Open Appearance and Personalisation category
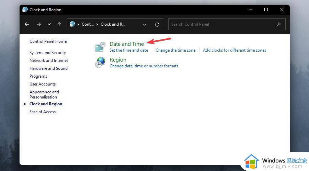This screenshot has width=309, height=171. coord(44,94)
